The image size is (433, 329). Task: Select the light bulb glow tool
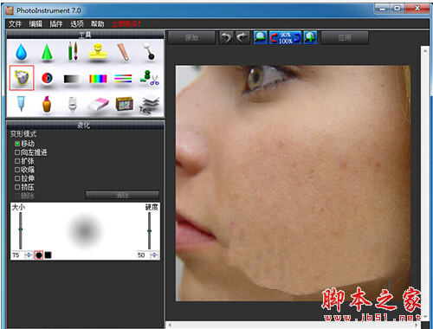(73, 104)
